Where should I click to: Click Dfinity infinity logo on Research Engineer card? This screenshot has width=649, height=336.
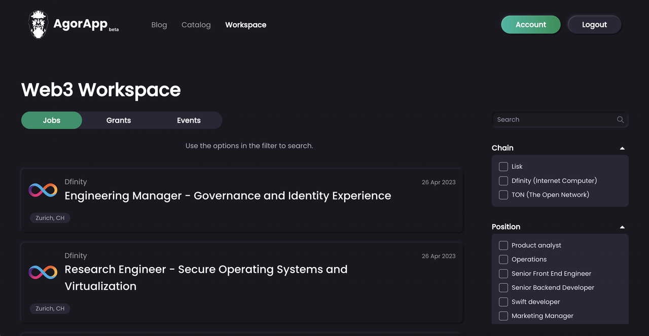[x=43, y=272]
